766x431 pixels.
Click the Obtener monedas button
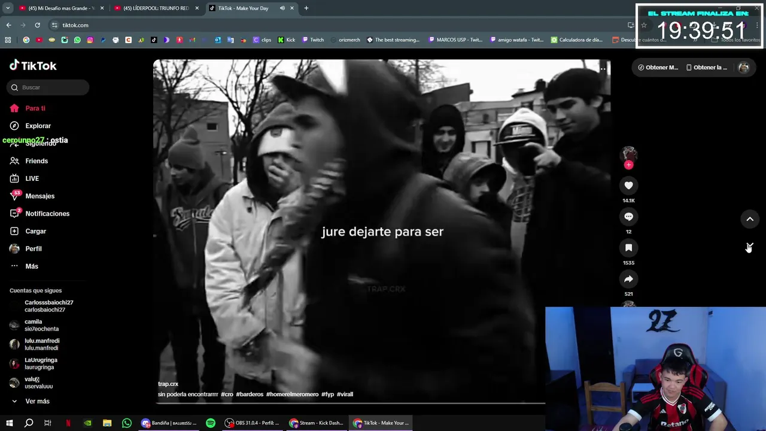click(x=658, y=68)
